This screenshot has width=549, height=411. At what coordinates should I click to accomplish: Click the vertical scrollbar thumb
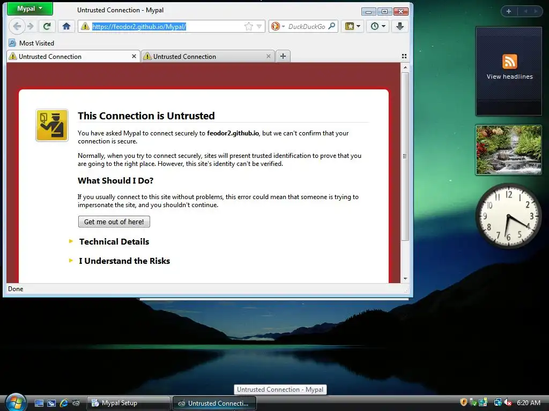pos(405,156)
